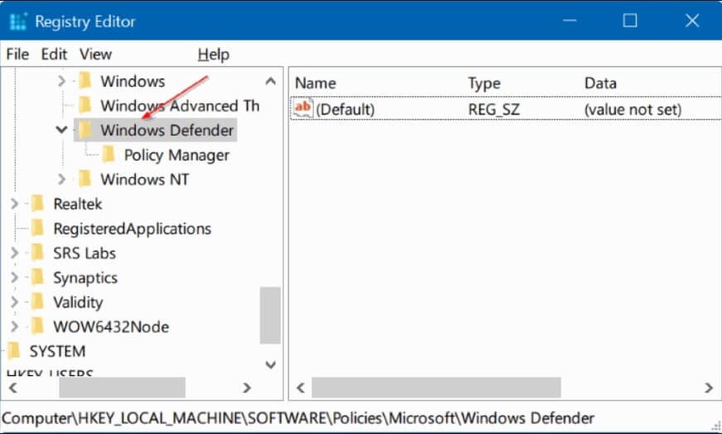Click the Realtek folder icon
722x434 pixels.
click(x=37, y=203)
